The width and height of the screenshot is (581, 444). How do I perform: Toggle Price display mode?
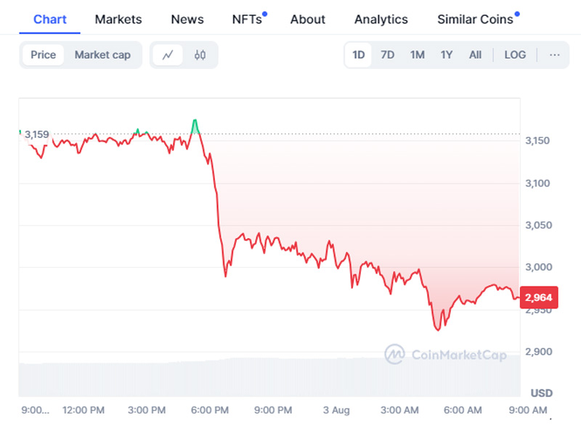(43, 55)
